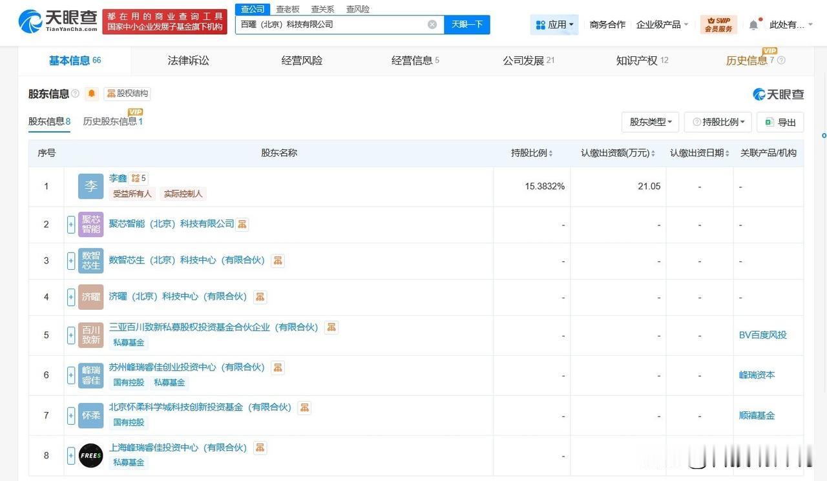The image size is (827, 481).
Task: Click the 百川致新 logo thumbnail
Action: coord(90,335)
